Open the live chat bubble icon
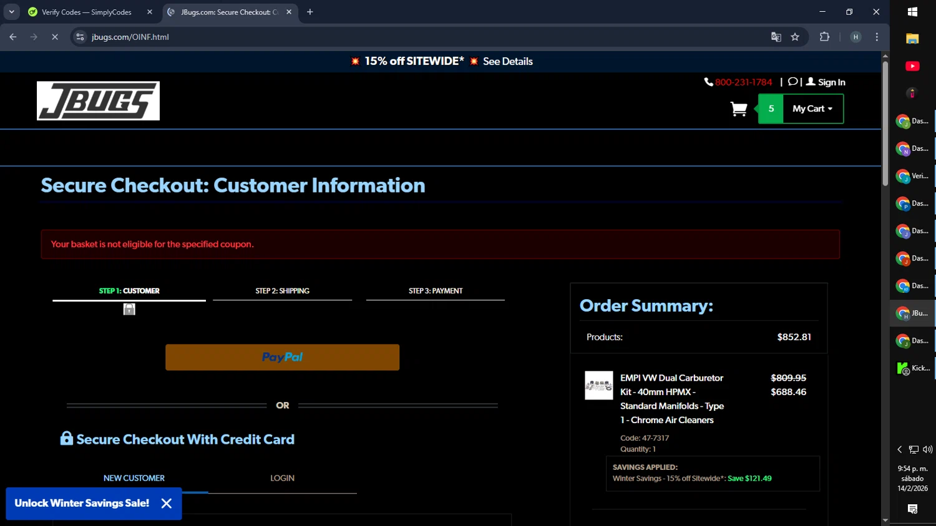Viewport: 936px width, 526px height. click(x=792, y=82)
